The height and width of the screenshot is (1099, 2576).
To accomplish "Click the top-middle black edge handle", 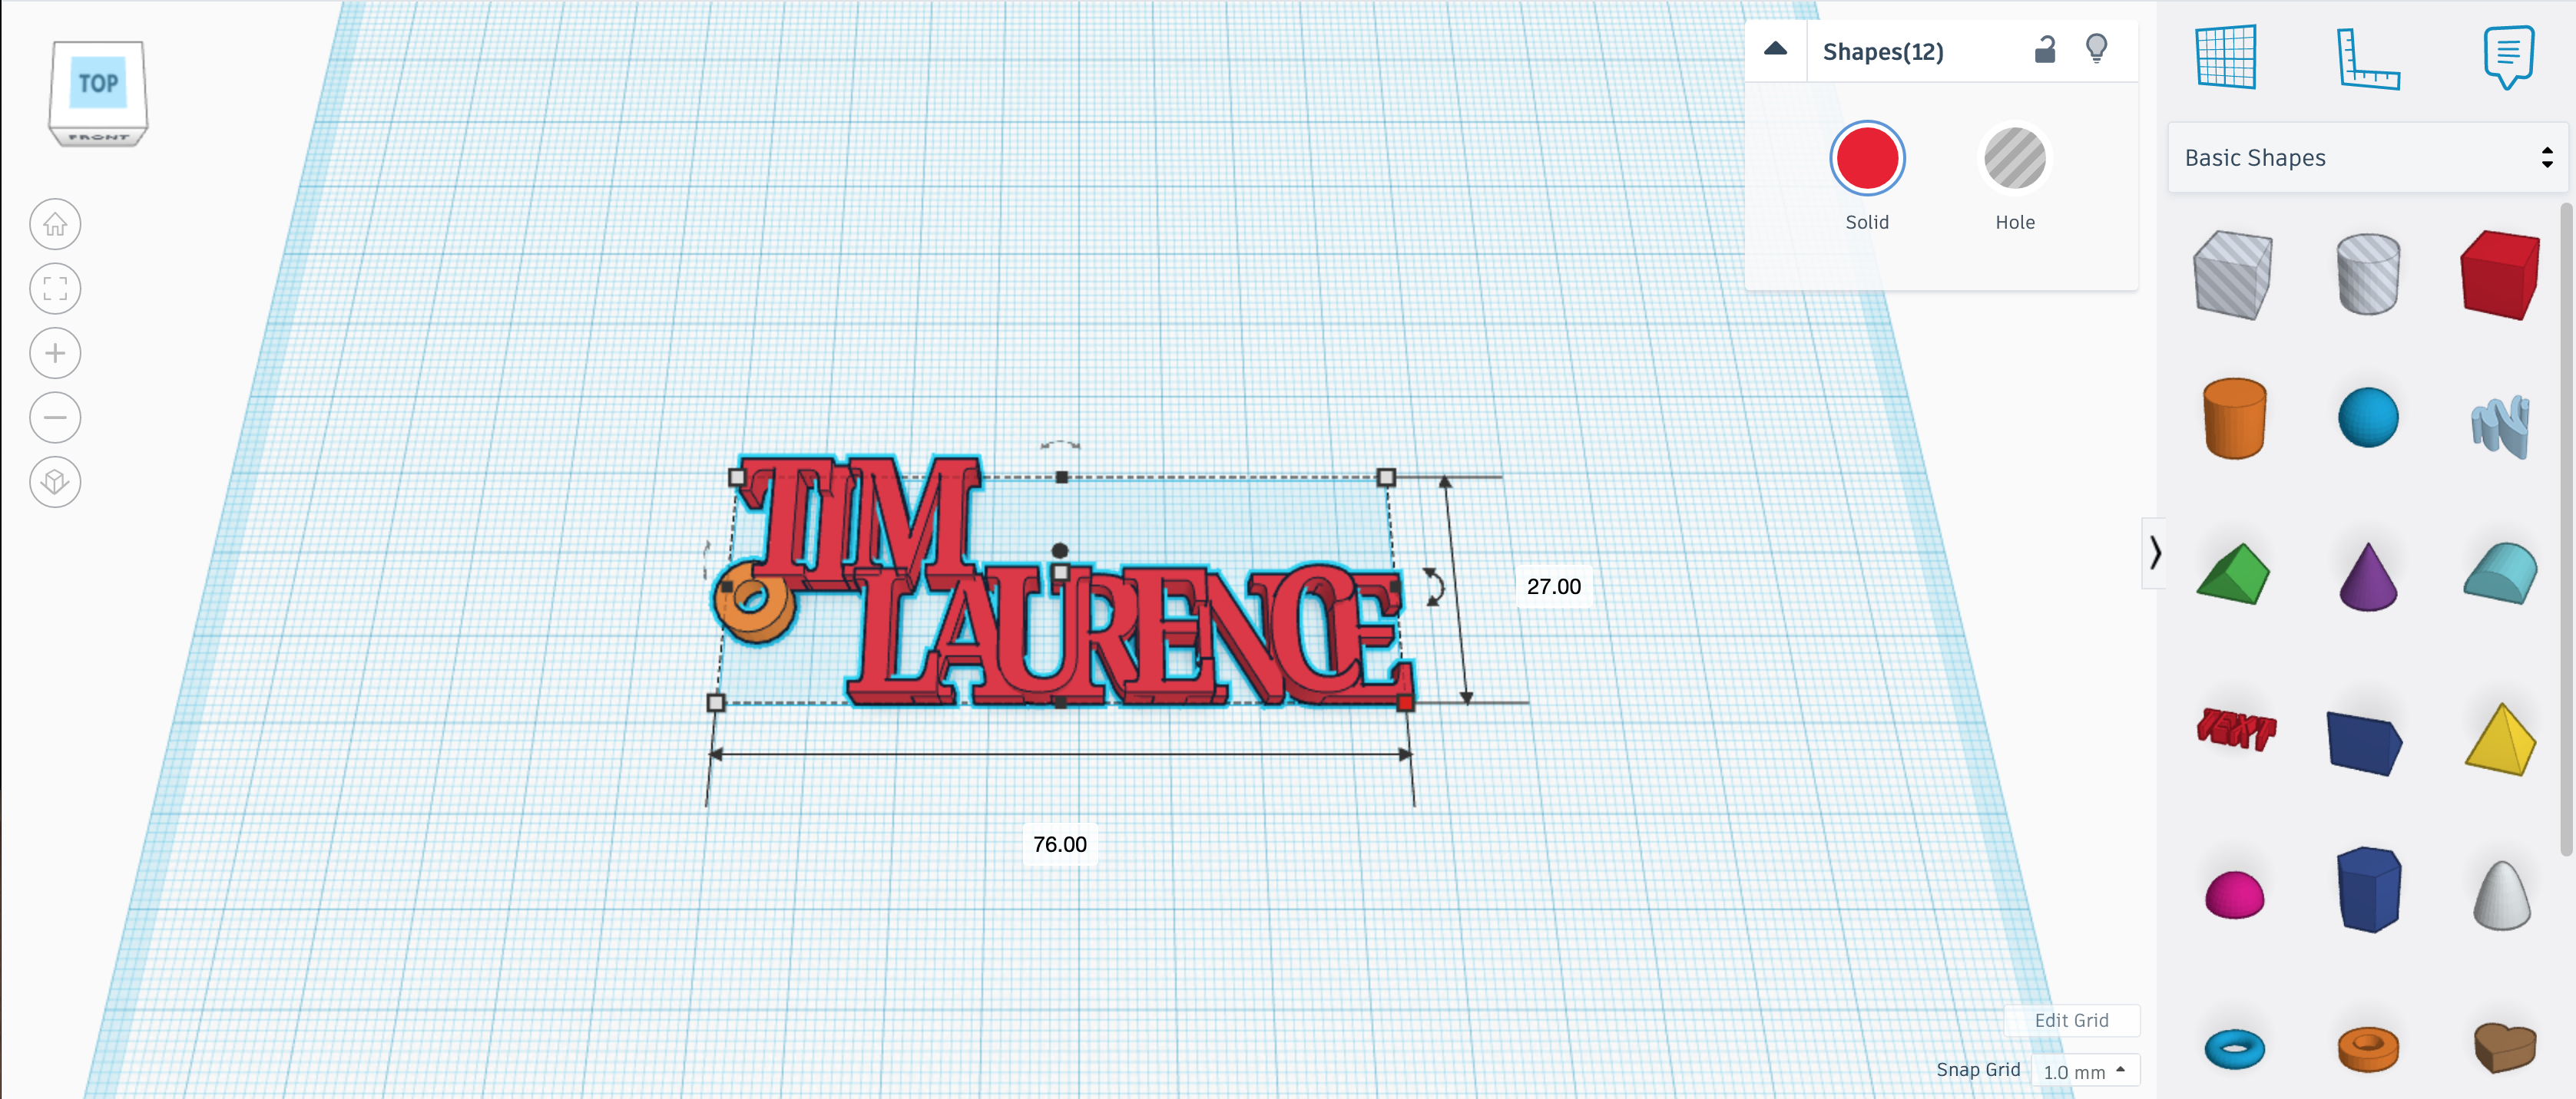I will click(x=1061, y=477).
